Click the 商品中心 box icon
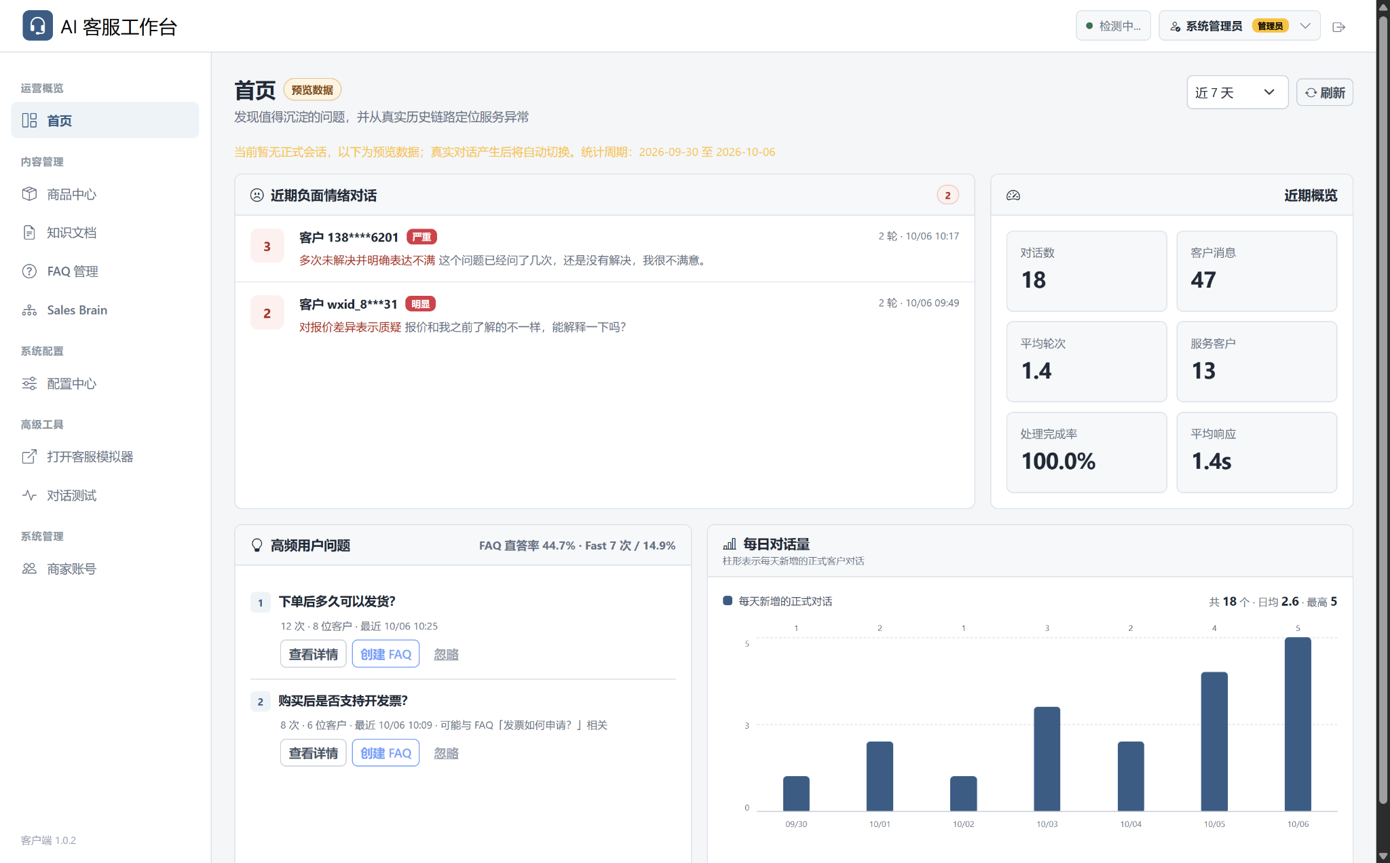Viewport: 1390px width, 863px height. (x=29, y=194)
